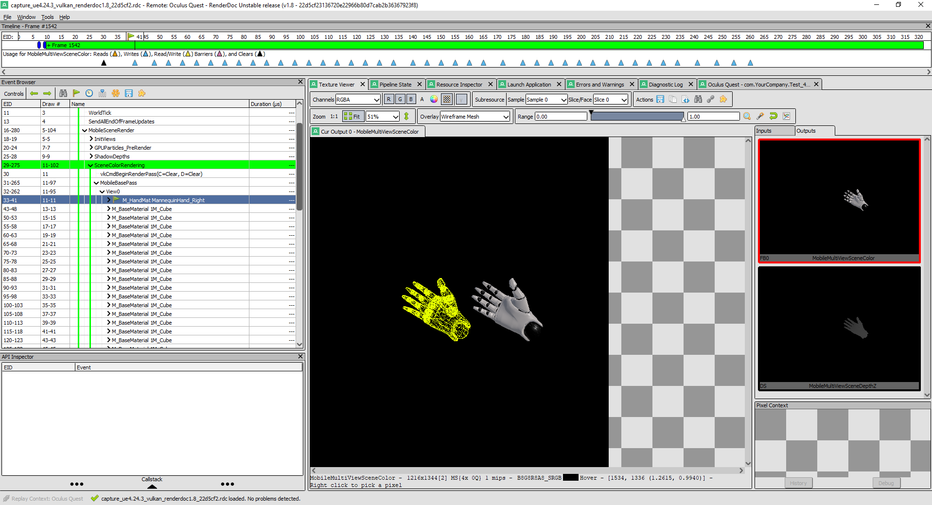Click the save icon next to Actions
The image size is (932, 505).
(x=660, y=99)
